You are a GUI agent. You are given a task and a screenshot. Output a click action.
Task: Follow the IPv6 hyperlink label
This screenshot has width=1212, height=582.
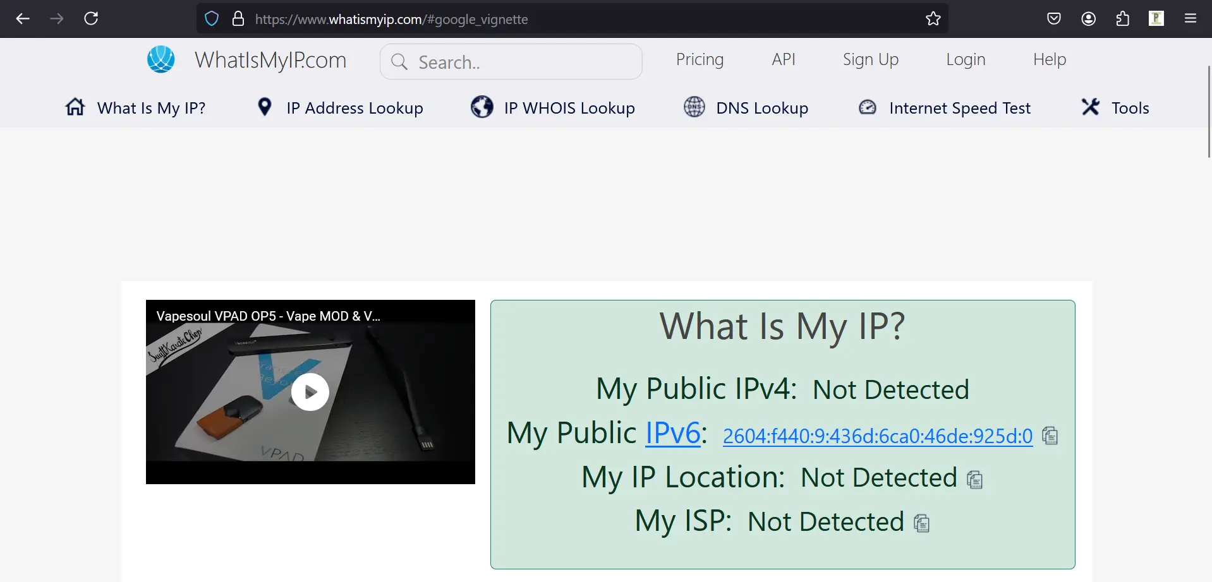point(673,433)
